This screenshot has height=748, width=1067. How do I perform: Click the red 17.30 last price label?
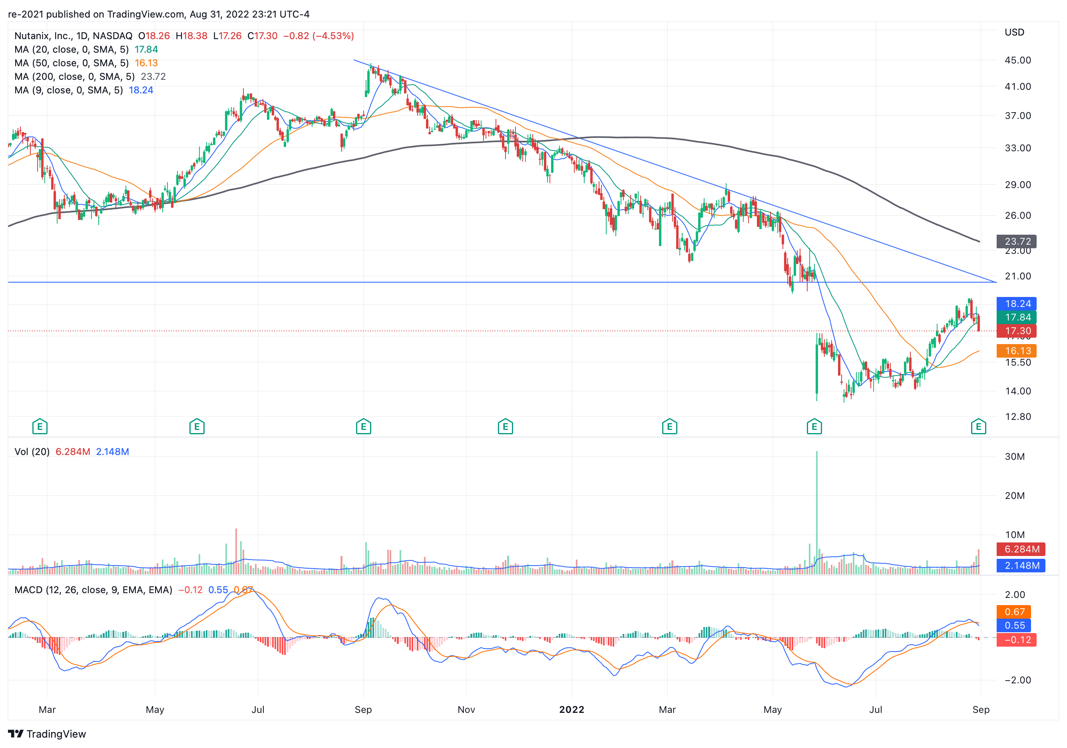click(1016, 331)
